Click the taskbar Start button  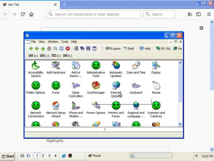click(8, 156)
